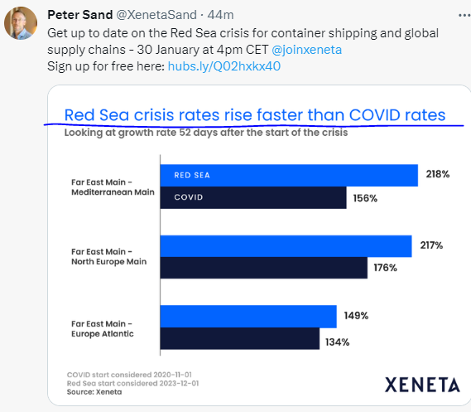
Task: Click the Peter Sand display name
Action: pos(80,14)
